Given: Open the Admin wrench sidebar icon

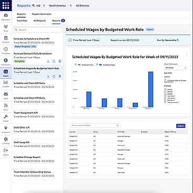Looking at the screenshot, I should (6, 116).
